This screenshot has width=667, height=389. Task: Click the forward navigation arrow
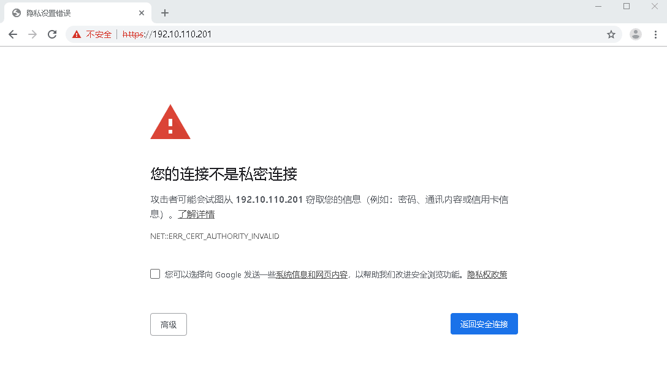point(32,34)
